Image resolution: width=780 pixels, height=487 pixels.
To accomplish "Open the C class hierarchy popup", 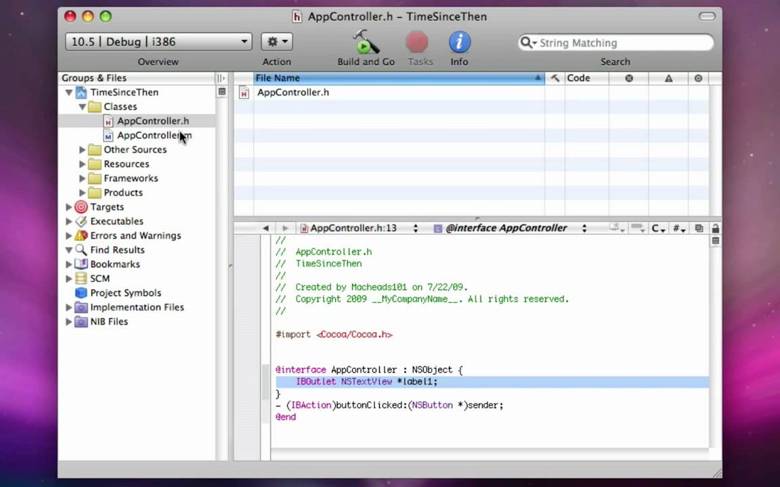I will (659, 228).
